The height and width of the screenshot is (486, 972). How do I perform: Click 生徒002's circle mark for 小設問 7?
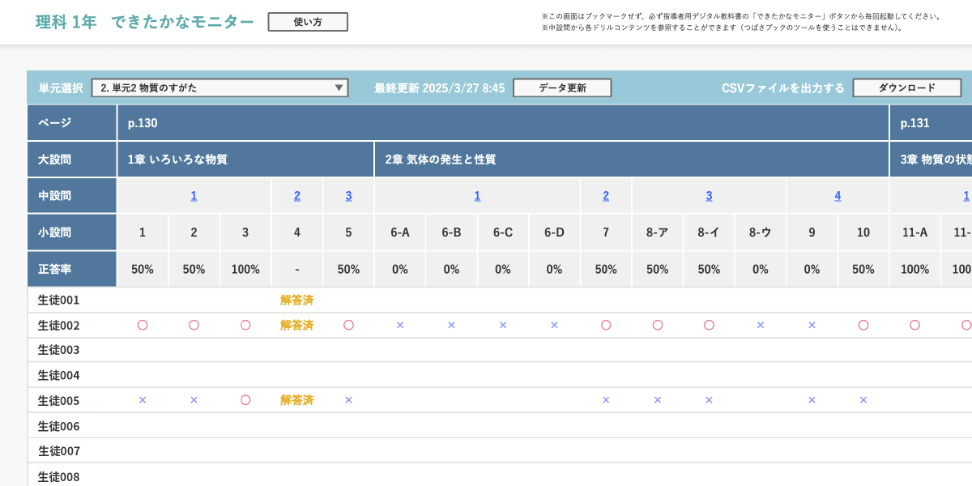pyautogui.click(x=606, y=325)
